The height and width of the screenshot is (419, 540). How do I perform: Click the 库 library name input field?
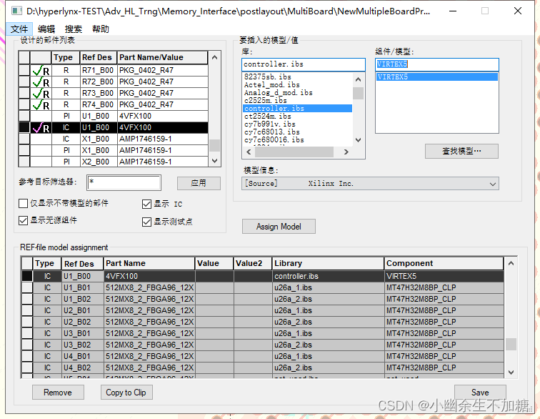click(304, 64)
